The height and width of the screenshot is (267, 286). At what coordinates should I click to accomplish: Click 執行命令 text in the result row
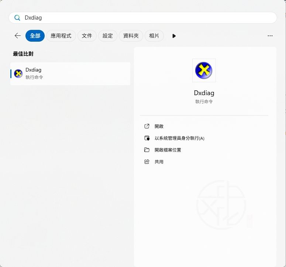34,77
